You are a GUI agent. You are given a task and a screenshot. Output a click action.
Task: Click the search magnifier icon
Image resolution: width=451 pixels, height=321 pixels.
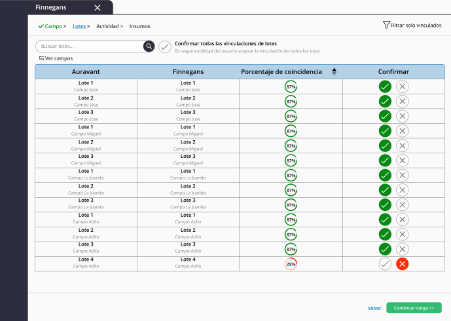pyautogui.click(x=149, y=46)
